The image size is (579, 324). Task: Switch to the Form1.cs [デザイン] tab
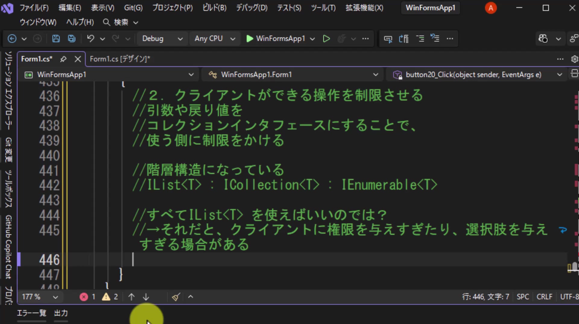click(x=120, y=59)
